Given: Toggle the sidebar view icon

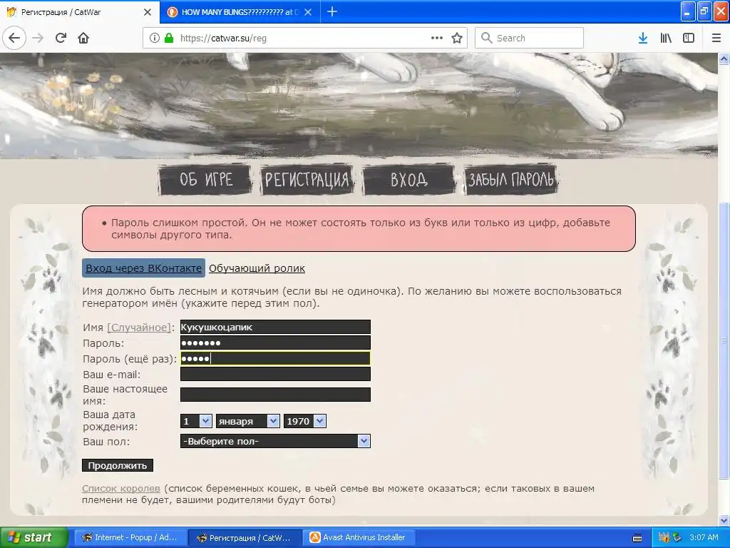Looking at the screenshot, I should click(x=689, y=39).
